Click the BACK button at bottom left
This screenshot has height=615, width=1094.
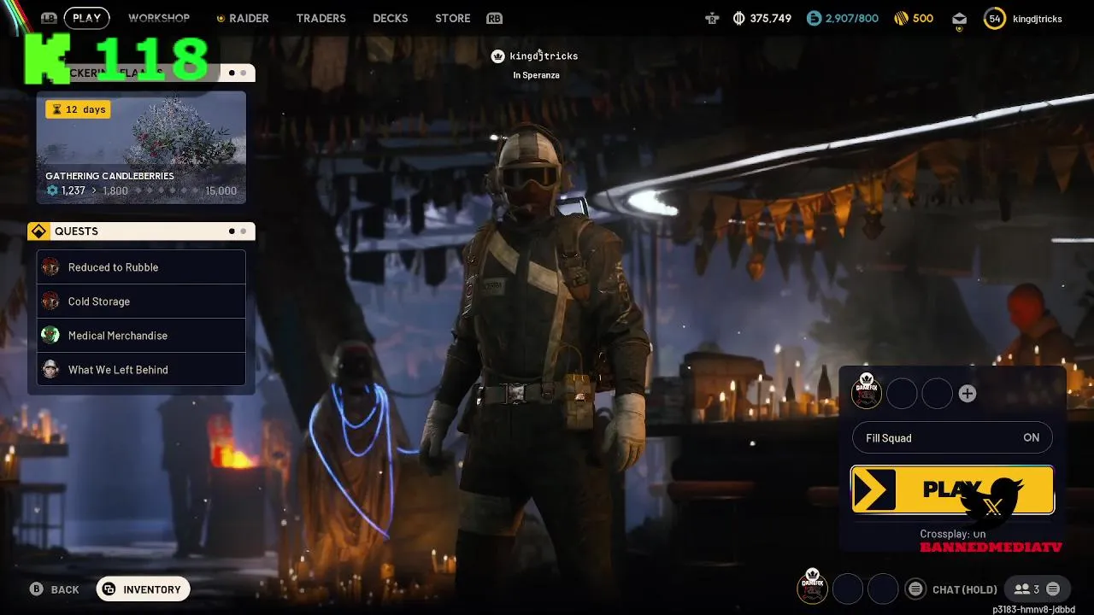pos(55,589)
